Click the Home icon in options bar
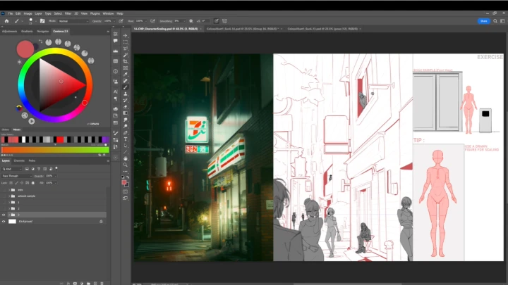 pyautogui.click(x=6, y=21)
